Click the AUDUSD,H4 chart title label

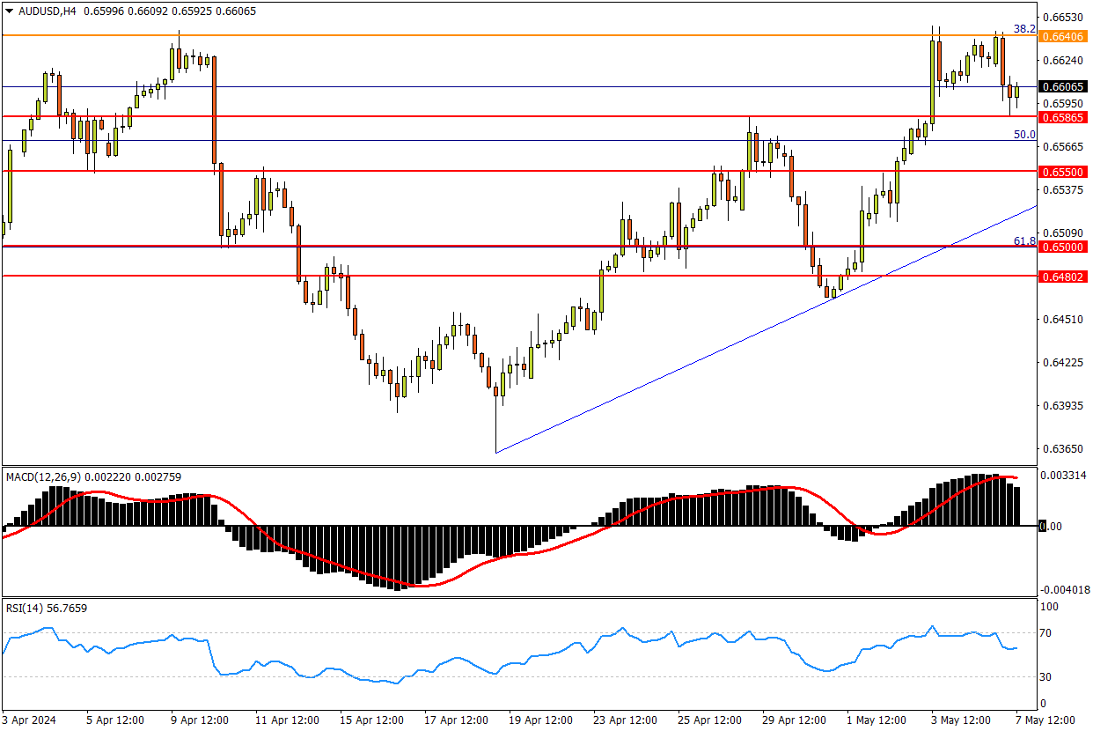[x=43, y=10]
